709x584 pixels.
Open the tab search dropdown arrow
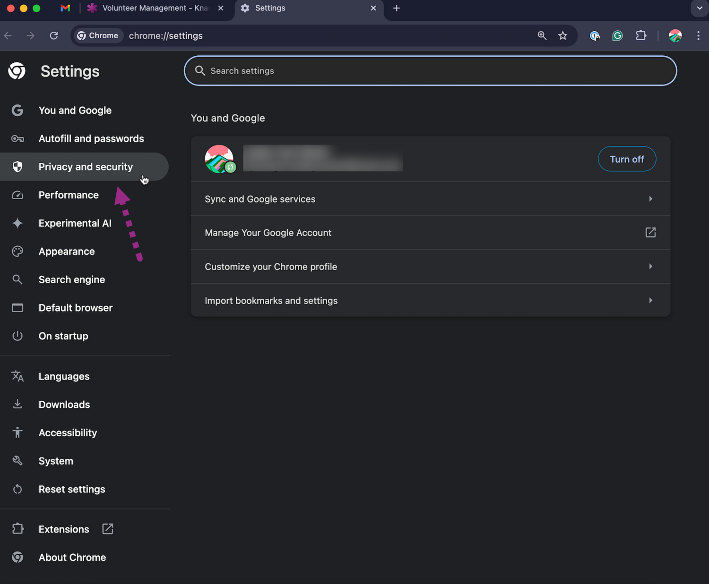(x=700, y=8)
